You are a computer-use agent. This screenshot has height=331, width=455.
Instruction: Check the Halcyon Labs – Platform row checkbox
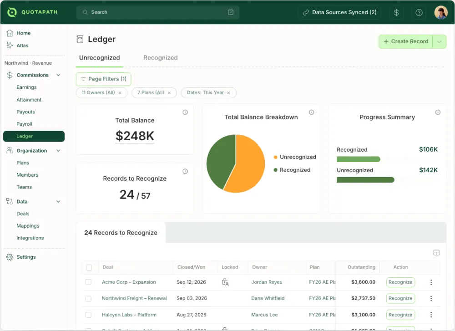(x=89, y=315)
